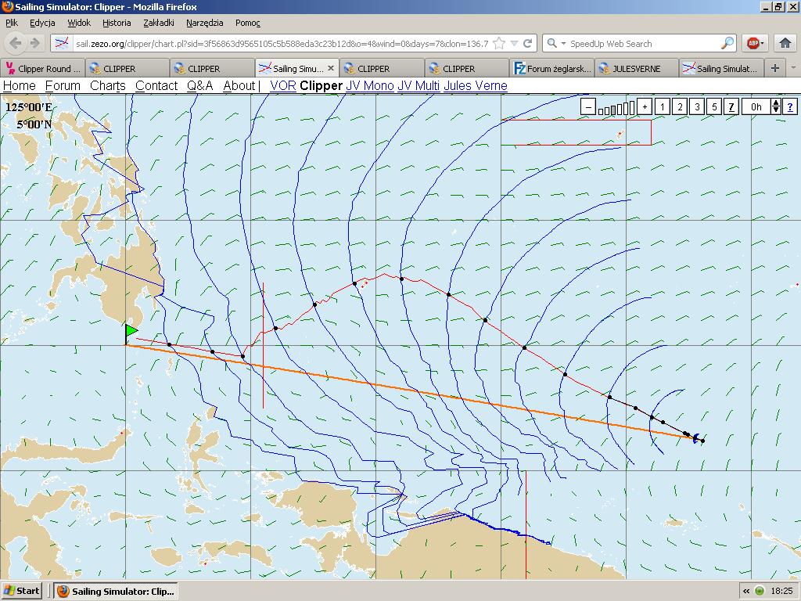Click the zoom in plus button

point(645,107)
